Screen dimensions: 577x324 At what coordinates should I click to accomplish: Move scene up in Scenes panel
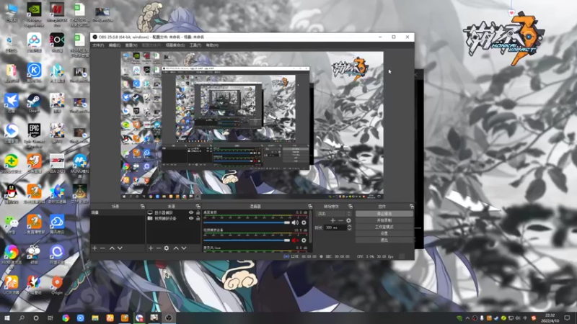(x=112, y=248)
